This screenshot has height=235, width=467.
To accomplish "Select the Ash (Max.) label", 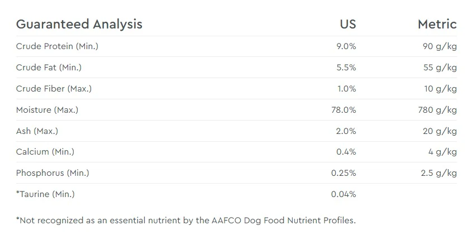I will point(37,131).
